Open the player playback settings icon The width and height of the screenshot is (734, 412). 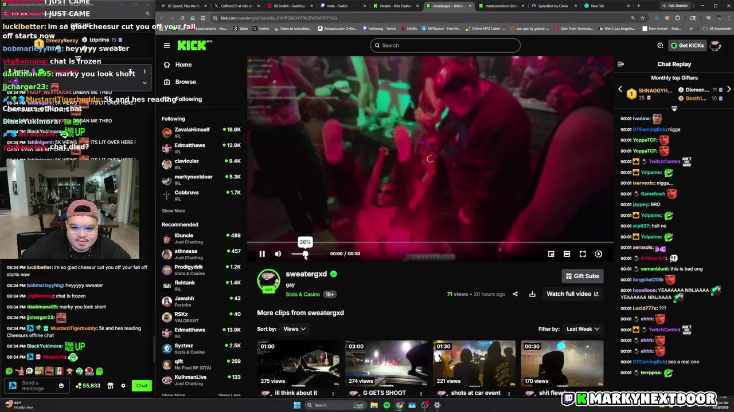point(598,254)
